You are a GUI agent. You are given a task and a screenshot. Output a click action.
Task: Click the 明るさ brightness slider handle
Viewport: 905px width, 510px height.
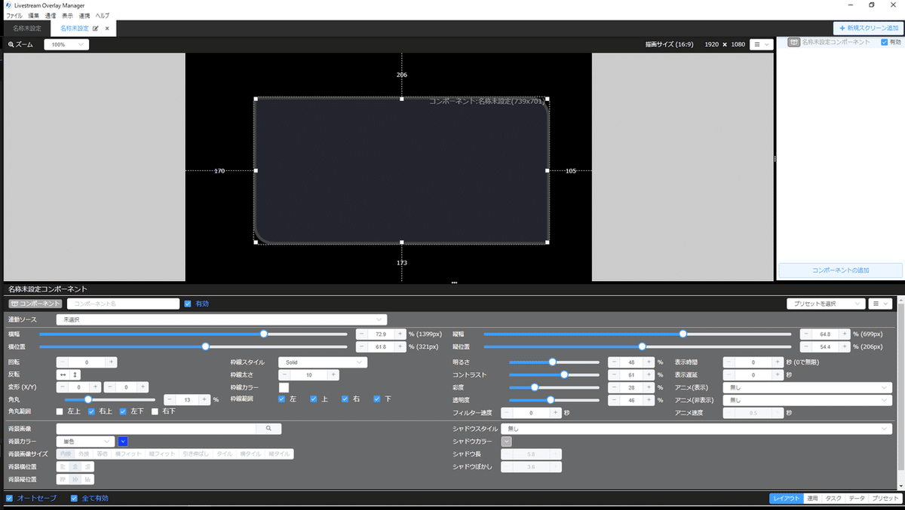[x=552, y=362]
